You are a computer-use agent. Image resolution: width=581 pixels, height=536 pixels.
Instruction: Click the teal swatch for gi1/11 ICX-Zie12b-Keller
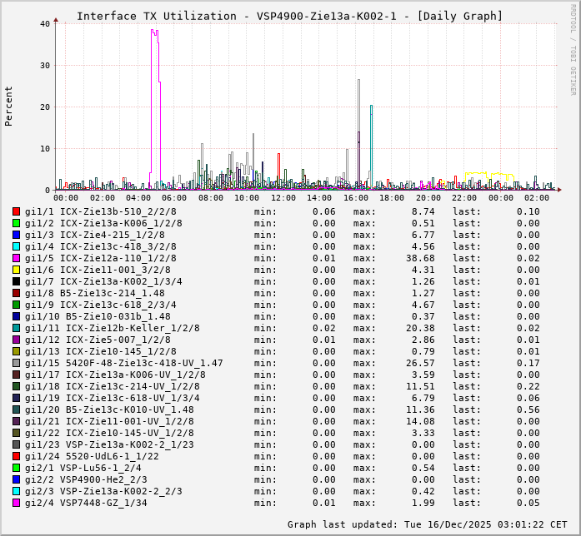[16, 329]
